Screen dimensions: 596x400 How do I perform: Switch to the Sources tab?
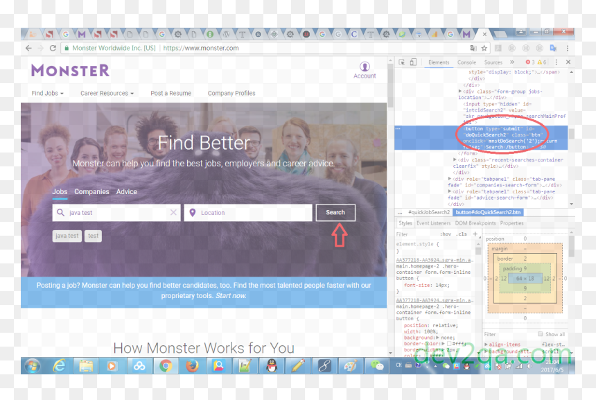pyautogui.click(x=493, y=62)
